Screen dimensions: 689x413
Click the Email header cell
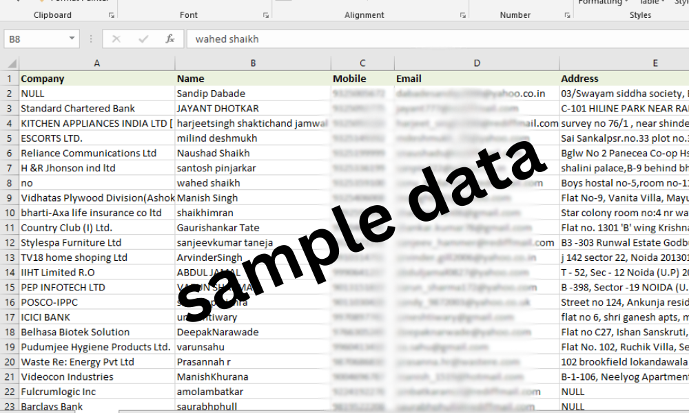coord(477,78)
